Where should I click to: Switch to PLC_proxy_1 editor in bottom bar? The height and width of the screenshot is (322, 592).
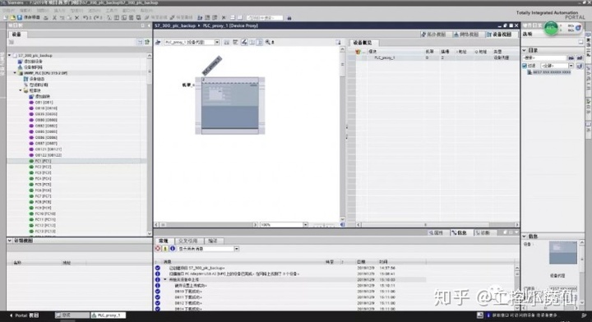coord(108,315)
